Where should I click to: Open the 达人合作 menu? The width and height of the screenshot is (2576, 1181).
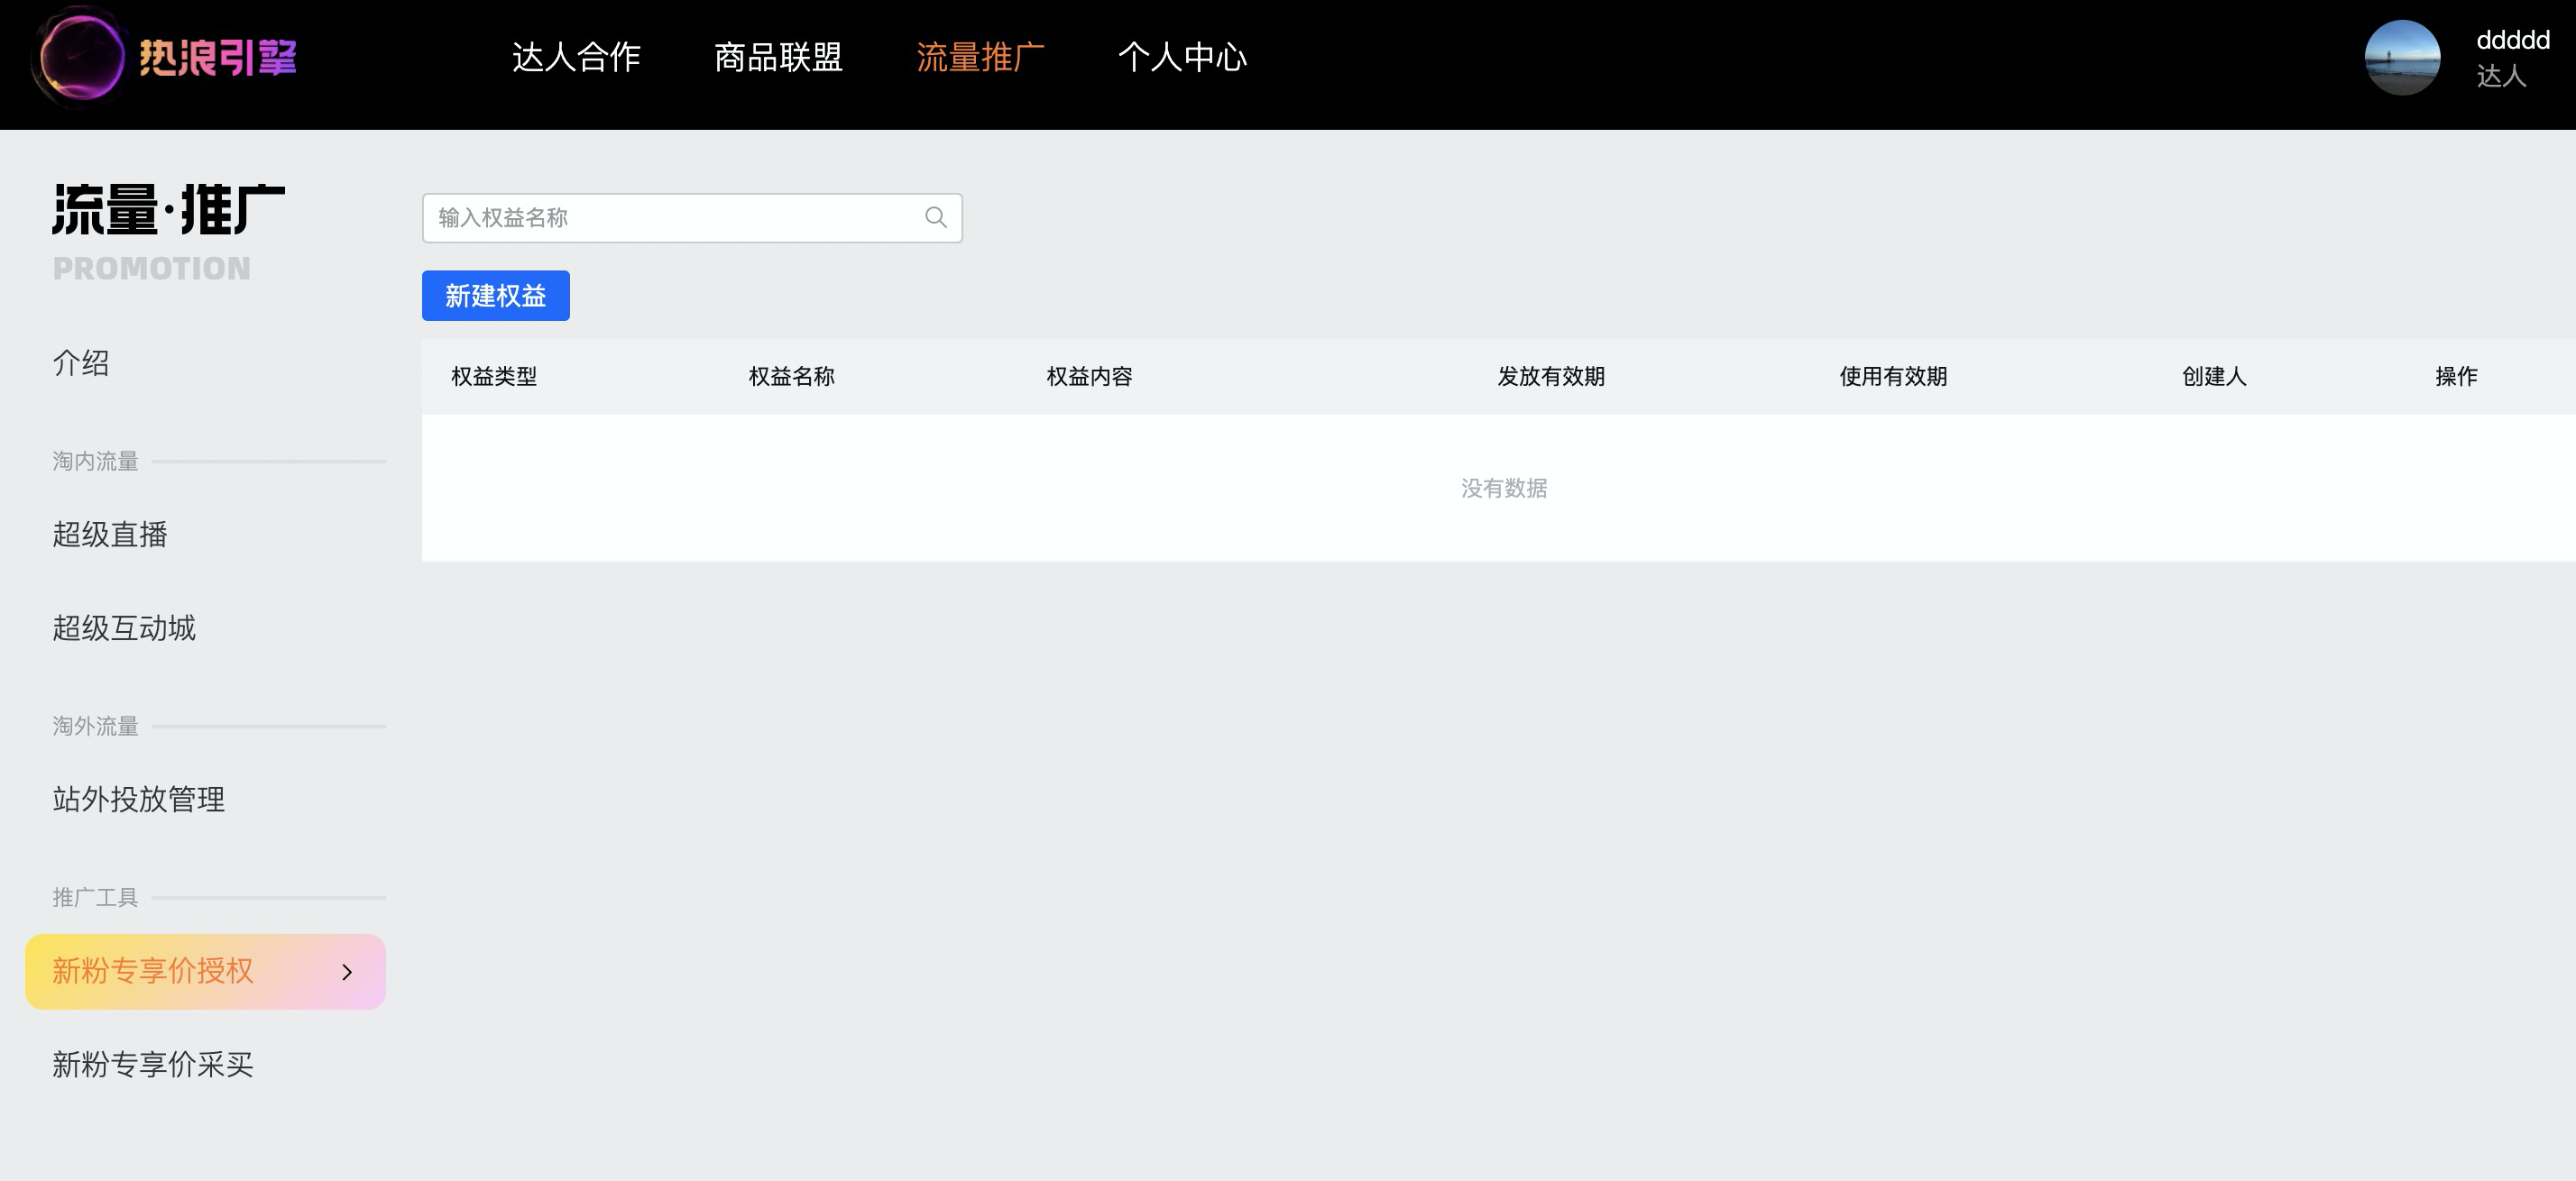[576, 57]
